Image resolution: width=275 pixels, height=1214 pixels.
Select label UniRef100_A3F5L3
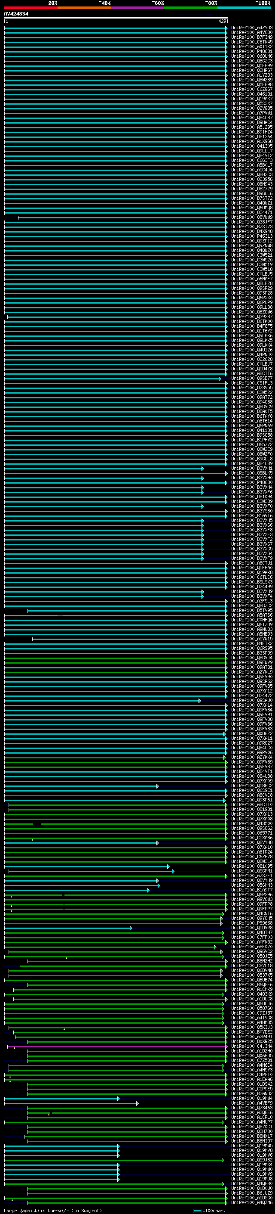point(252,601)
